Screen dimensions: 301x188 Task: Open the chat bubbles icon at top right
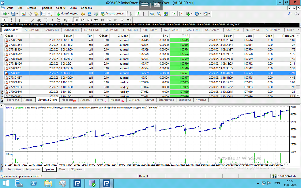click(x=297, y=14)
